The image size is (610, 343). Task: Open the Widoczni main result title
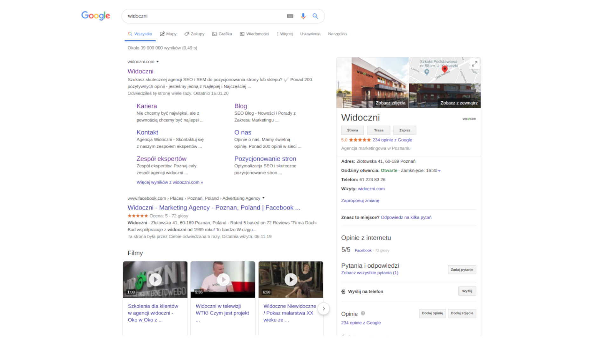(x=140, y=71)
